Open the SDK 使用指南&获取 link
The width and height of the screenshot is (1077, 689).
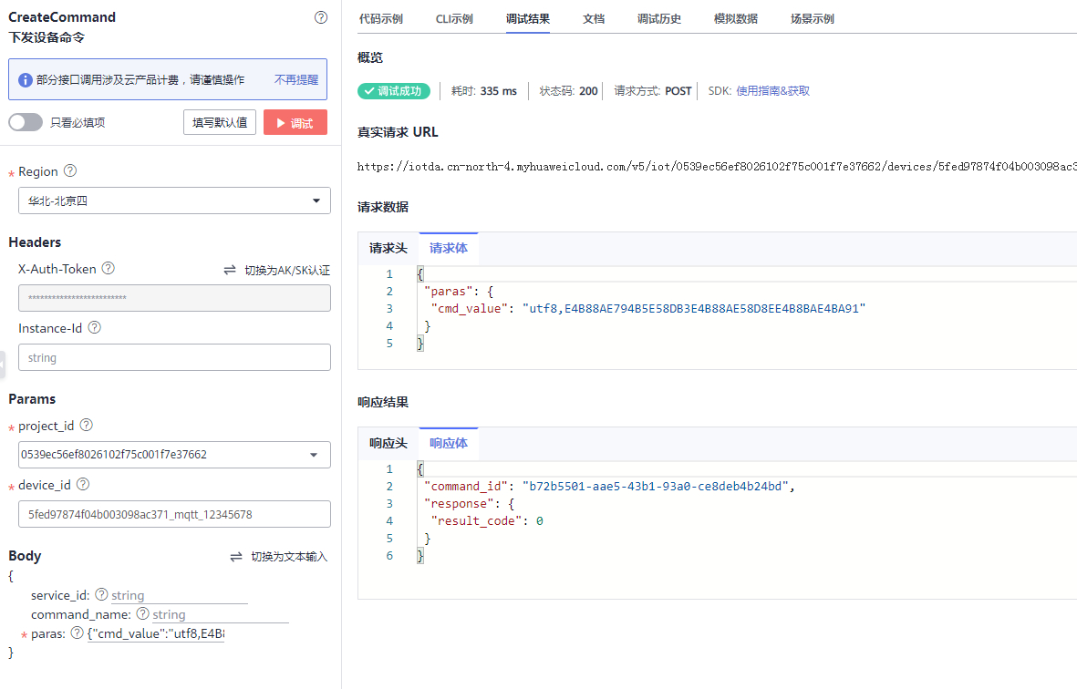tap(772, 90)
